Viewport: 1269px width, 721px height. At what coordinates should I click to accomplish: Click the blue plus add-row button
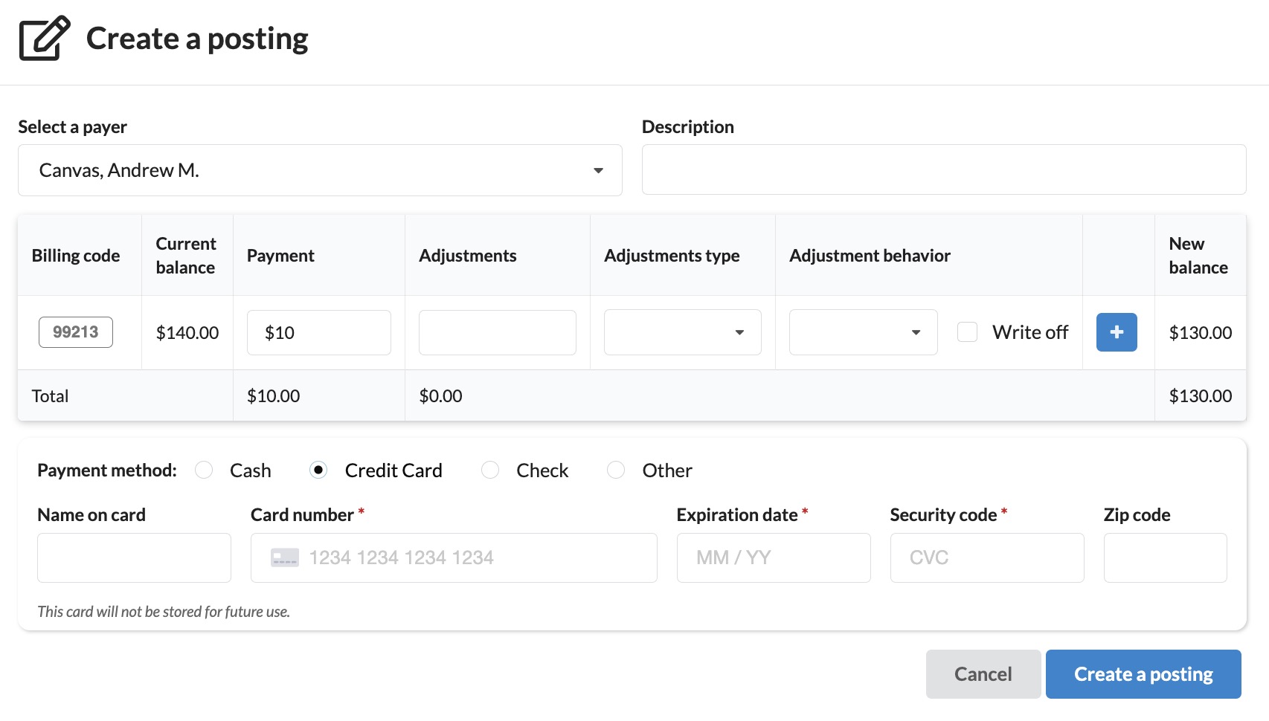[1116, 332]
